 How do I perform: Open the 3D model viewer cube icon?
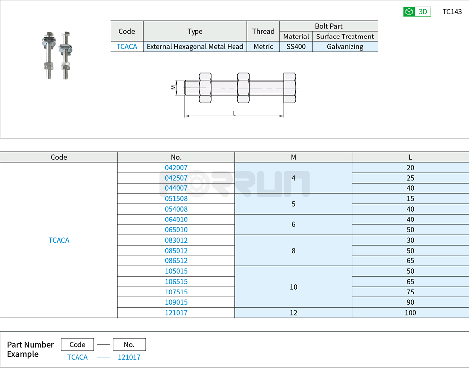(410, 11)
